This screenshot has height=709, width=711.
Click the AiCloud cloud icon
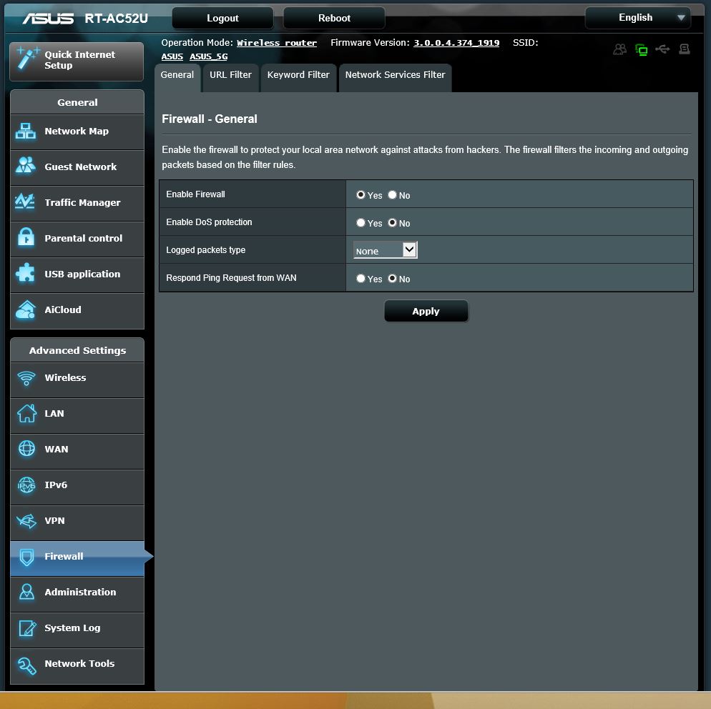(26, 309)
